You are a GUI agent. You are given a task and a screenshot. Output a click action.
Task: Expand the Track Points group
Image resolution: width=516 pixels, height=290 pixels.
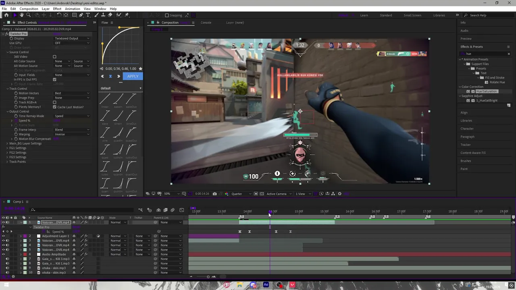7,162
